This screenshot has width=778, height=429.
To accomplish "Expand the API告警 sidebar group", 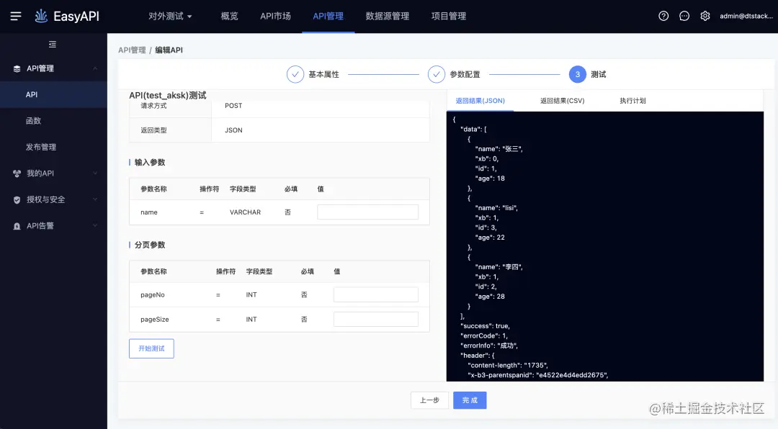I will (x=95, y=226).
